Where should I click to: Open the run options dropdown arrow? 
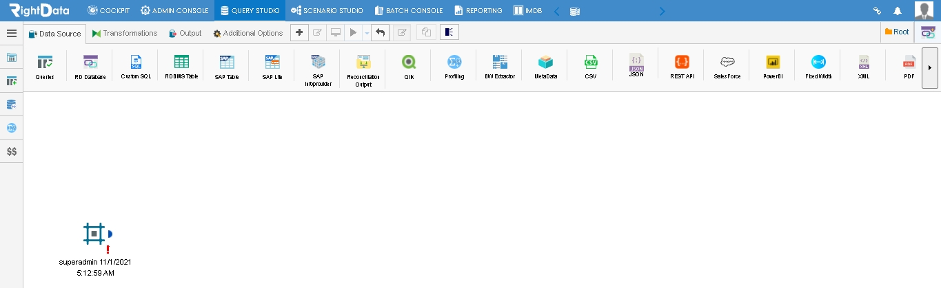click(367, 32)
